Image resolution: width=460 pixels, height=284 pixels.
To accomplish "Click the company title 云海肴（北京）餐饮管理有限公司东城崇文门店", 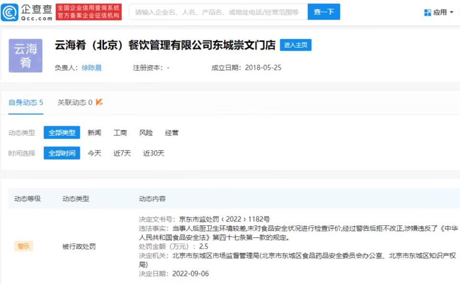I will point(165,45).
